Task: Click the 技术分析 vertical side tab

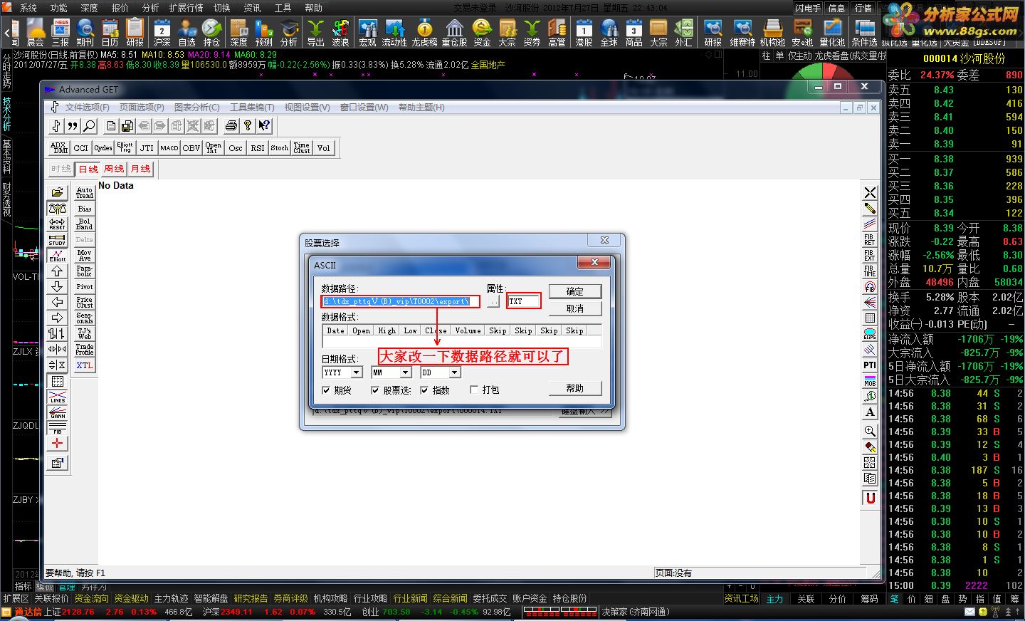Action: click(x=6, y=114)
